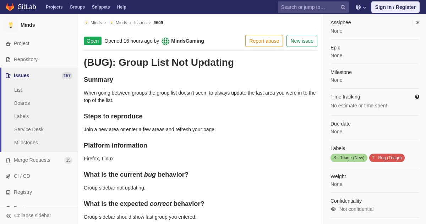Viewport: 426px width, 224px height.
Task: Click the Not confidential eye icon
Action: pos(333,209)
